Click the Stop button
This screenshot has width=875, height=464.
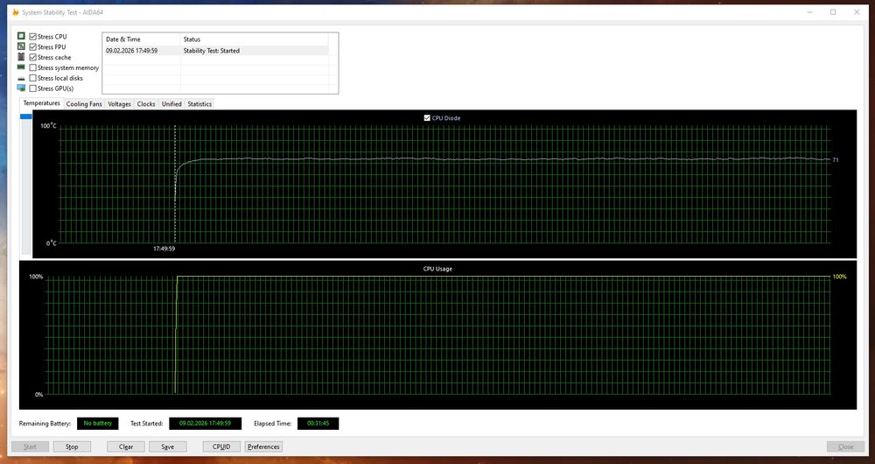click(72, 446)
